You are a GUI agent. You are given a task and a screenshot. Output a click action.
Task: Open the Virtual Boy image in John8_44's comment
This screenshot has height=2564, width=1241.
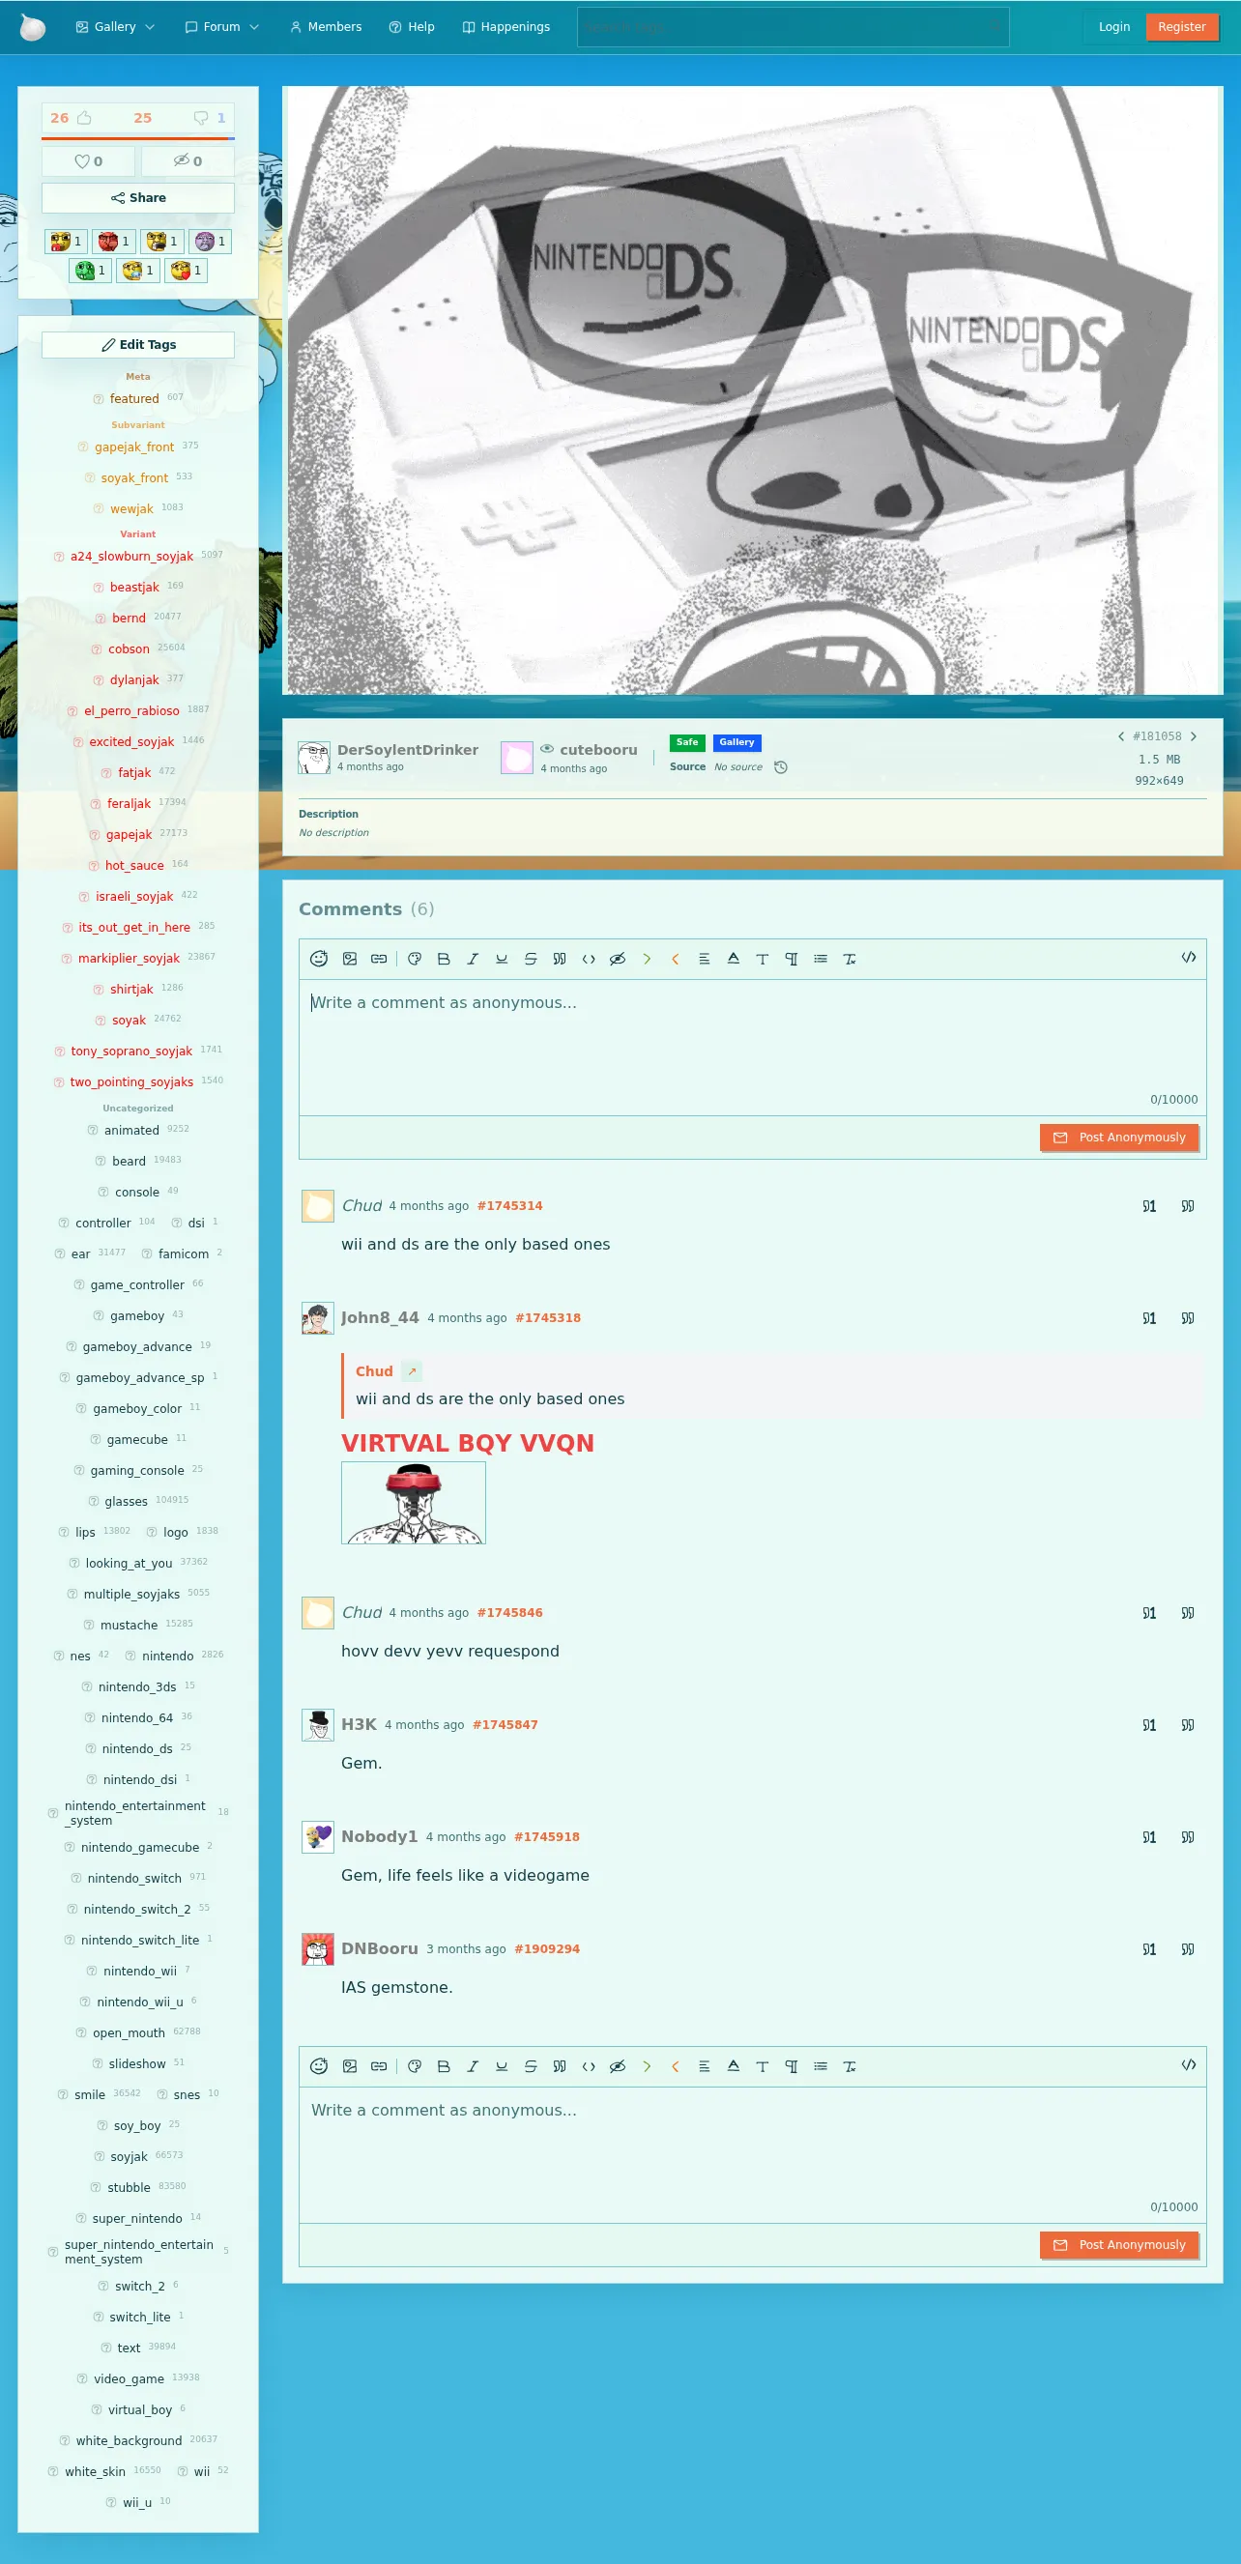413,1503
